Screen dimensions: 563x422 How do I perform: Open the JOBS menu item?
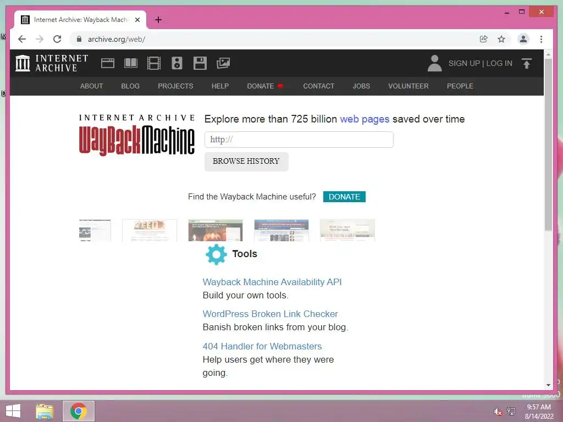pos(361,86)
